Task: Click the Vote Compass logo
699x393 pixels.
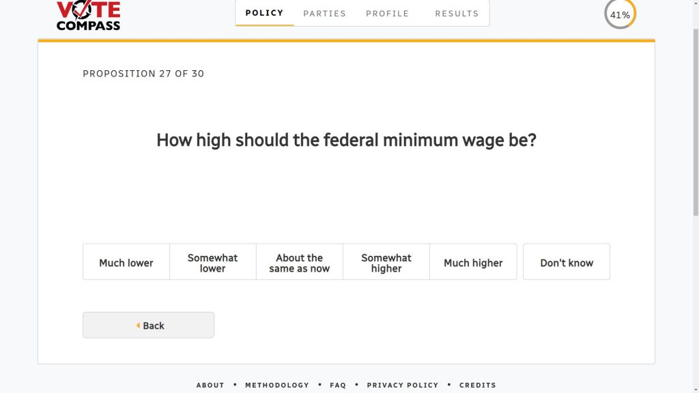Action: coord(88,15)
